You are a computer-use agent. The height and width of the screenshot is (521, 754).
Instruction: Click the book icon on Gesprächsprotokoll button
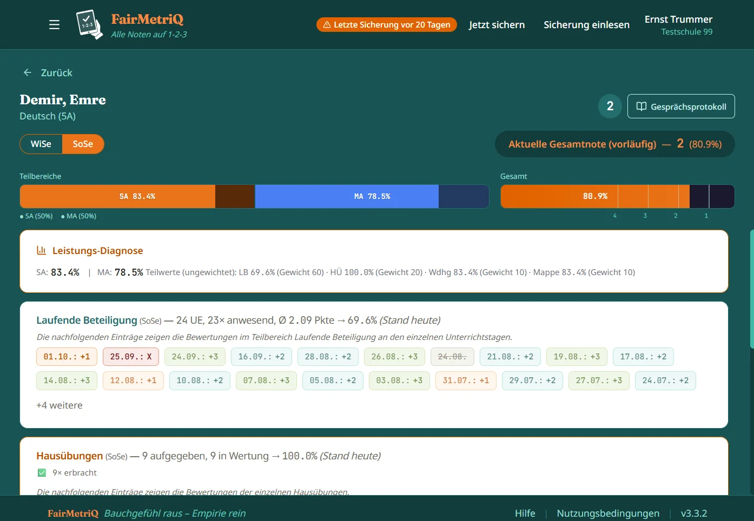[x=641, y=106]
